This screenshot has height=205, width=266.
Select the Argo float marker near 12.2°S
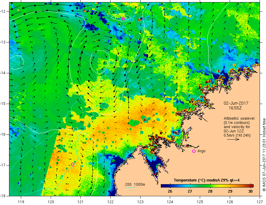click(123, 19)
